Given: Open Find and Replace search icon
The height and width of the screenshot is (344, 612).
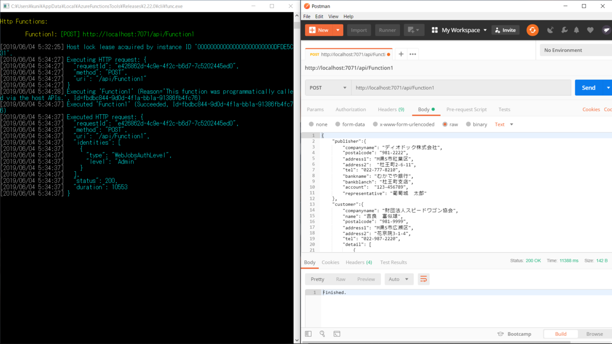Looking at the screenshot, I should [322, 334].
